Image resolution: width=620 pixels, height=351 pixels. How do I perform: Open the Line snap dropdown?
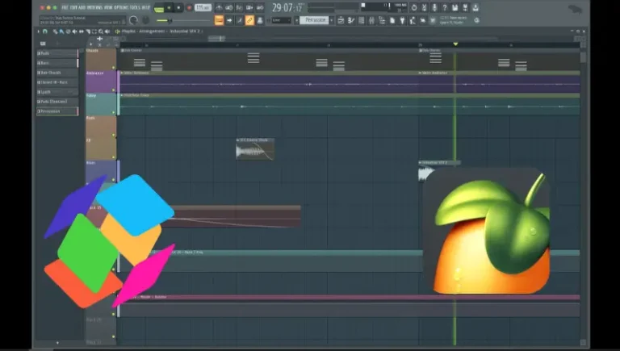pyautogui.click(x=281, y=20)
